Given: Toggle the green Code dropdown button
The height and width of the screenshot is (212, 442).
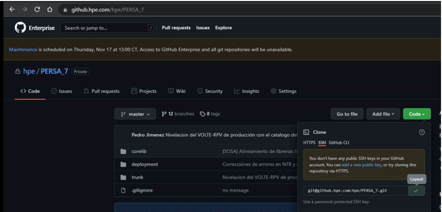Looking at the screenshot, I should tap(417, 114).
